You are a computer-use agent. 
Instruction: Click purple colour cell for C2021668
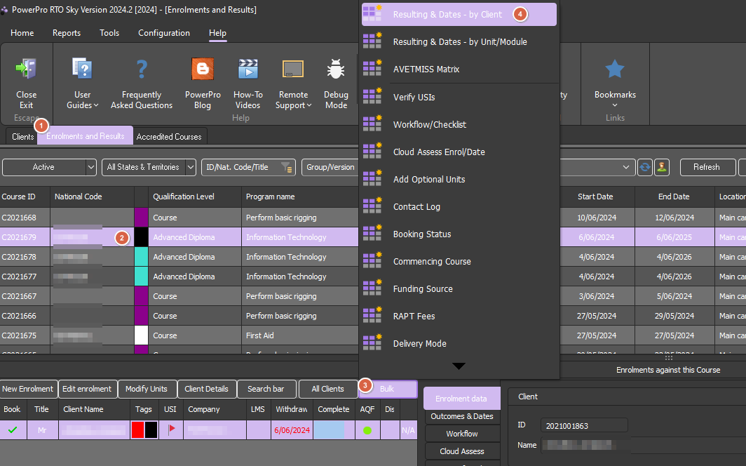coord(142,217)
